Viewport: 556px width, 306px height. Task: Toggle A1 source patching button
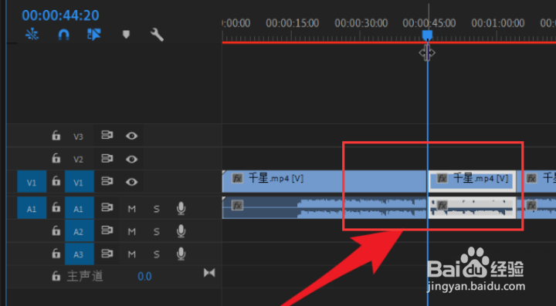pyautogui.click(x=32, y=208)
